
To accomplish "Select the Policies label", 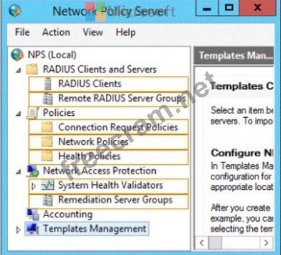I will click(59, 113).
